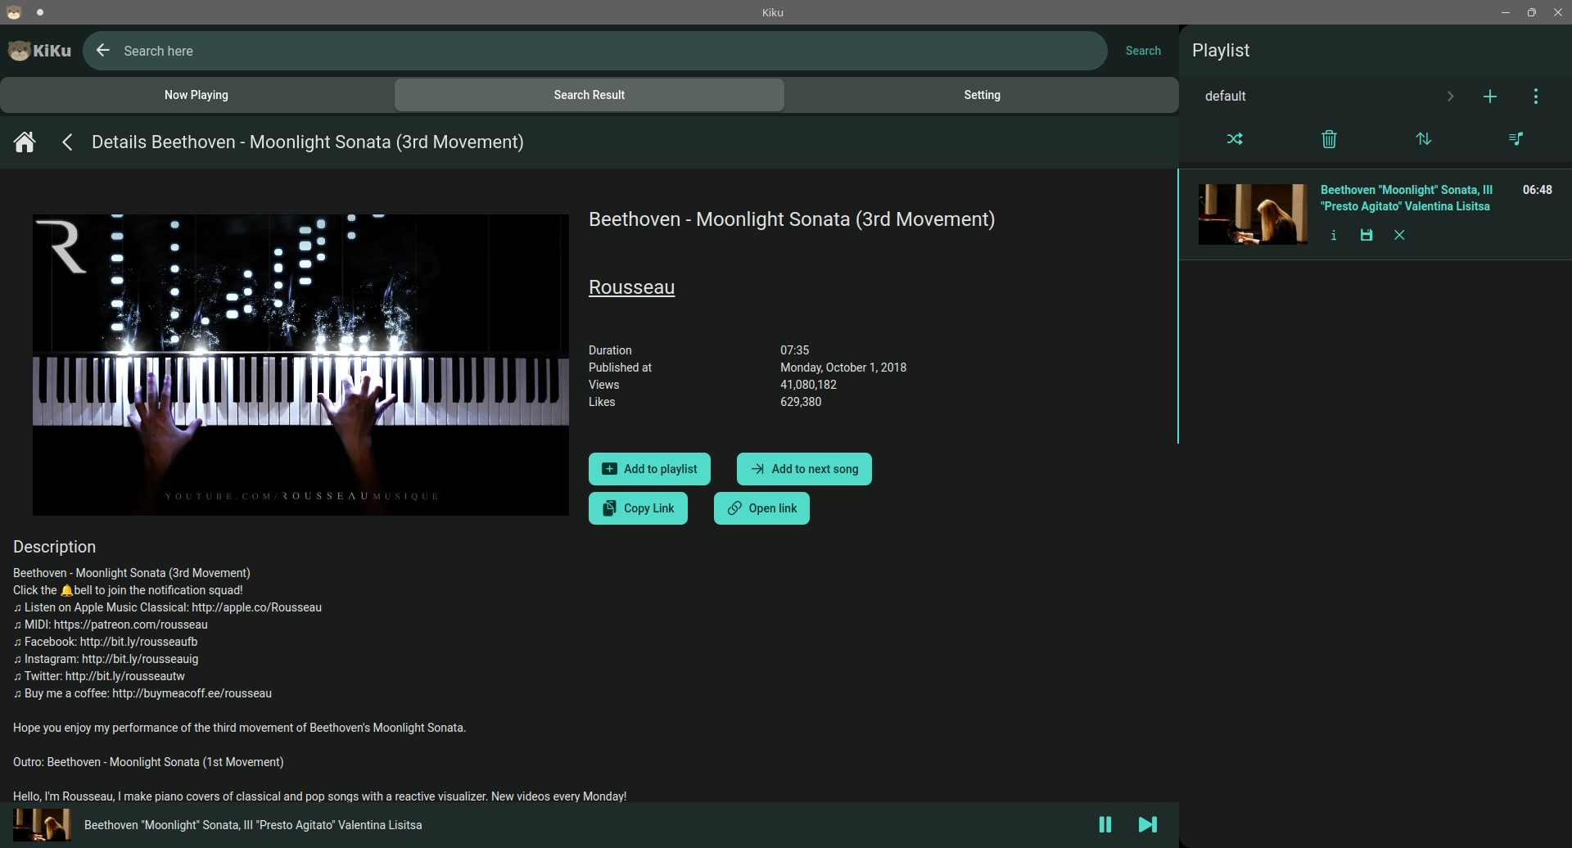The width and height of the screenshot is (1572, 848).
Task: Click the Moonlight Sonata piano thumbnail
Action: pos(300,365)
